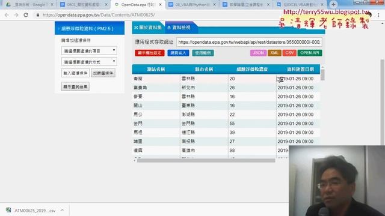Click the padlock site security icon
385x216 pixels.
click(38, 15)
